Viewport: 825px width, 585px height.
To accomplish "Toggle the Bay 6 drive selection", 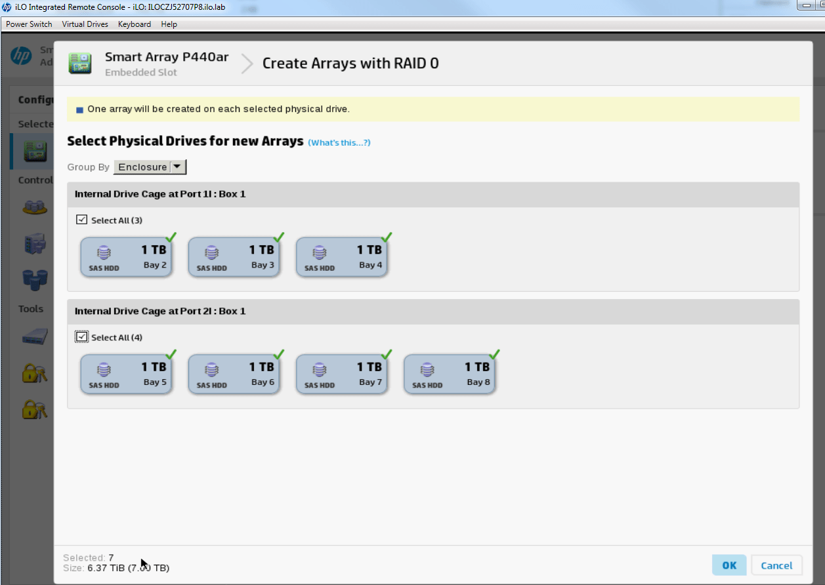I will click(234, 374).
